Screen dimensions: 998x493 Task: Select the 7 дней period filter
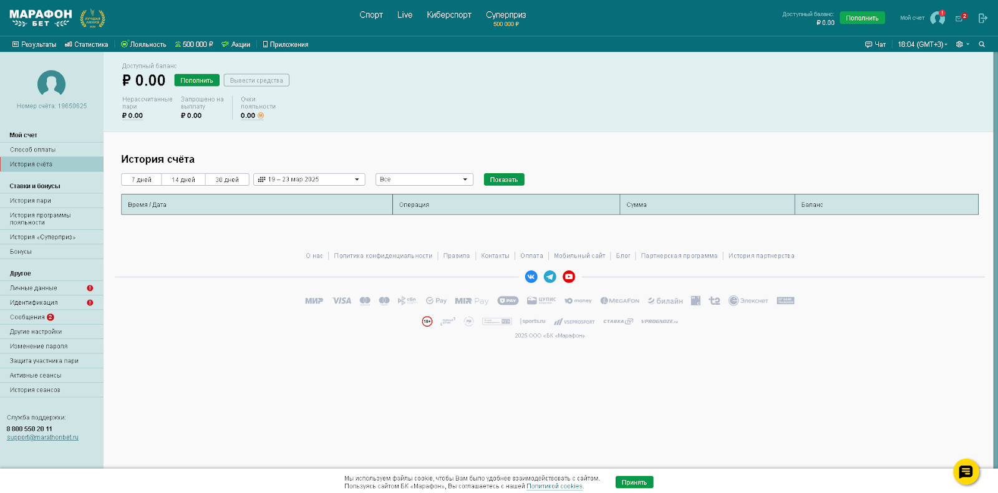pos(142,179)
